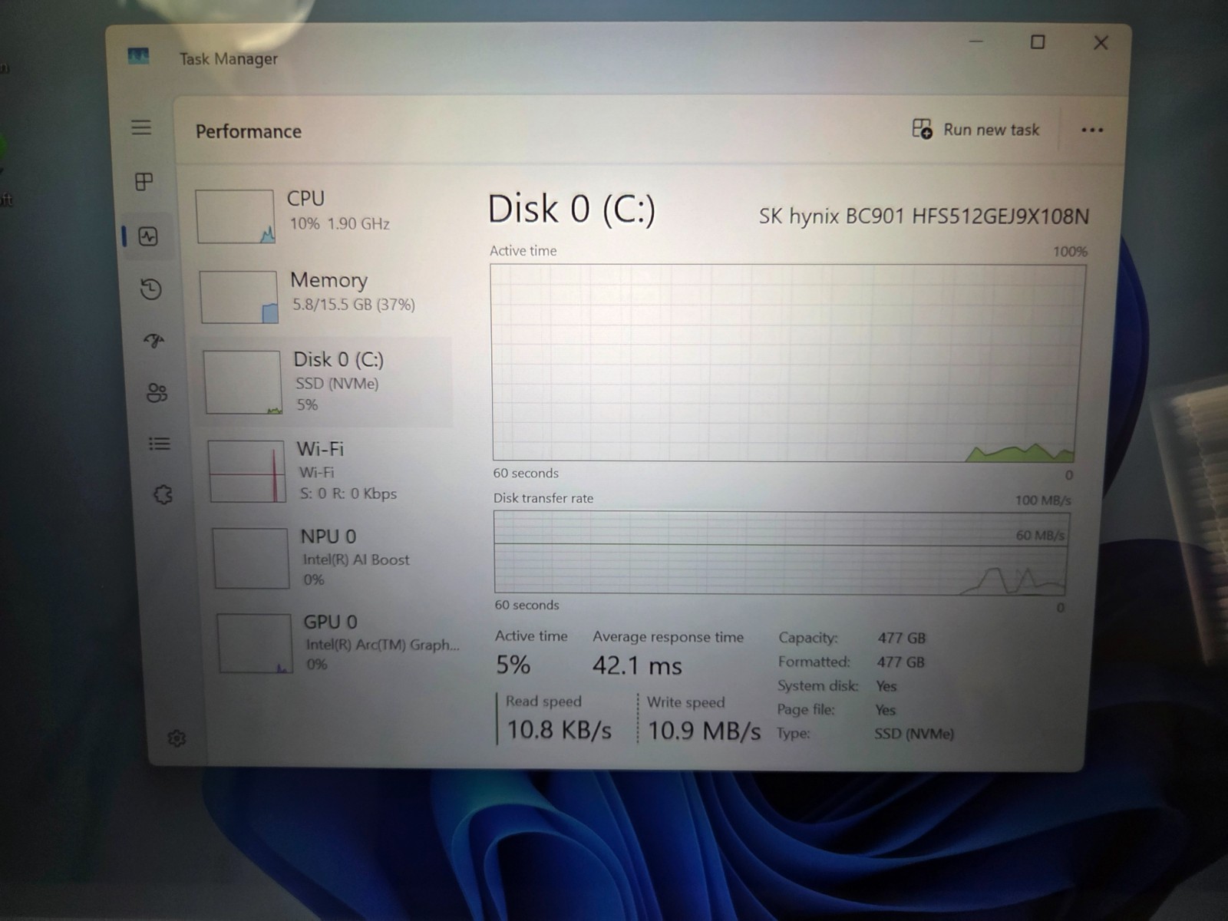Viewport: 1228px width, 921px height.
Task: Click Run new task button
Action: (975, 130)
